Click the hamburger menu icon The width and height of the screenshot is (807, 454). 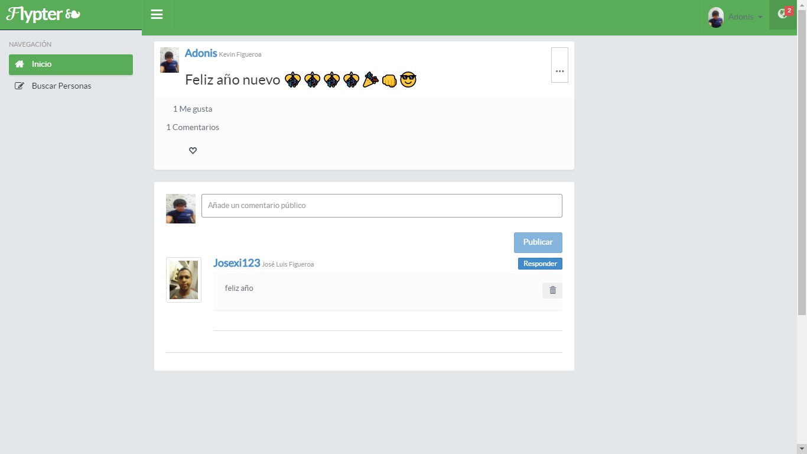[x=157, y=15]
